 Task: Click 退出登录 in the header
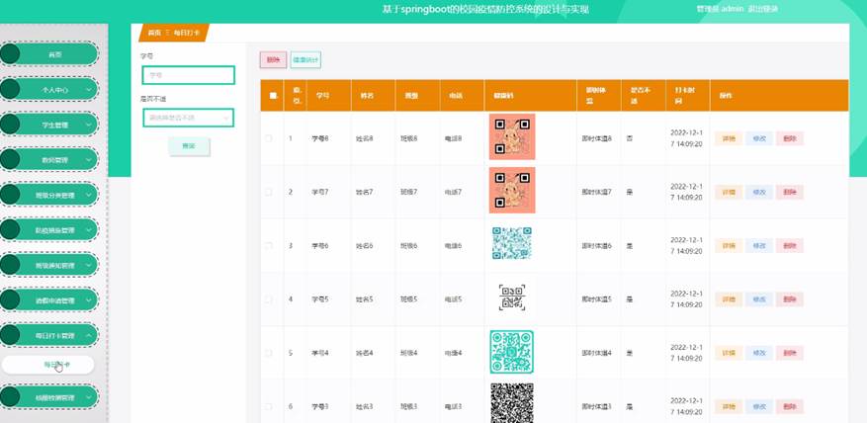point(763,9)
